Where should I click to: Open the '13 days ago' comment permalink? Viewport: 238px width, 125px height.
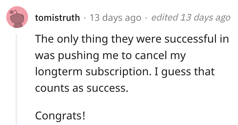pyautogui.click(x=115, y=18)
